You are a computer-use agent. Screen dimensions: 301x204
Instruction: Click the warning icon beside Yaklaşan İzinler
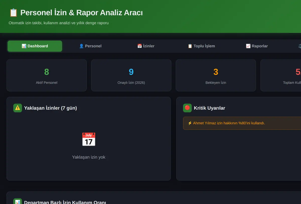[x=18, y=108]
